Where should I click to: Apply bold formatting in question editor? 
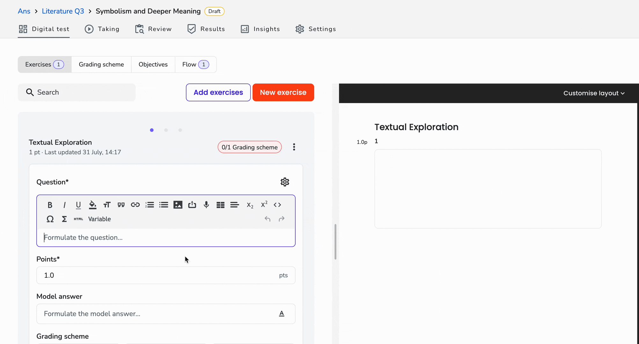(50, 205)
